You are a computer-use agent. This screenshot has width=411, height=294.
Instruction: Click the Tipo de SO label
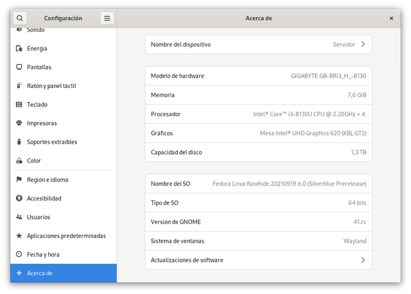164,203
